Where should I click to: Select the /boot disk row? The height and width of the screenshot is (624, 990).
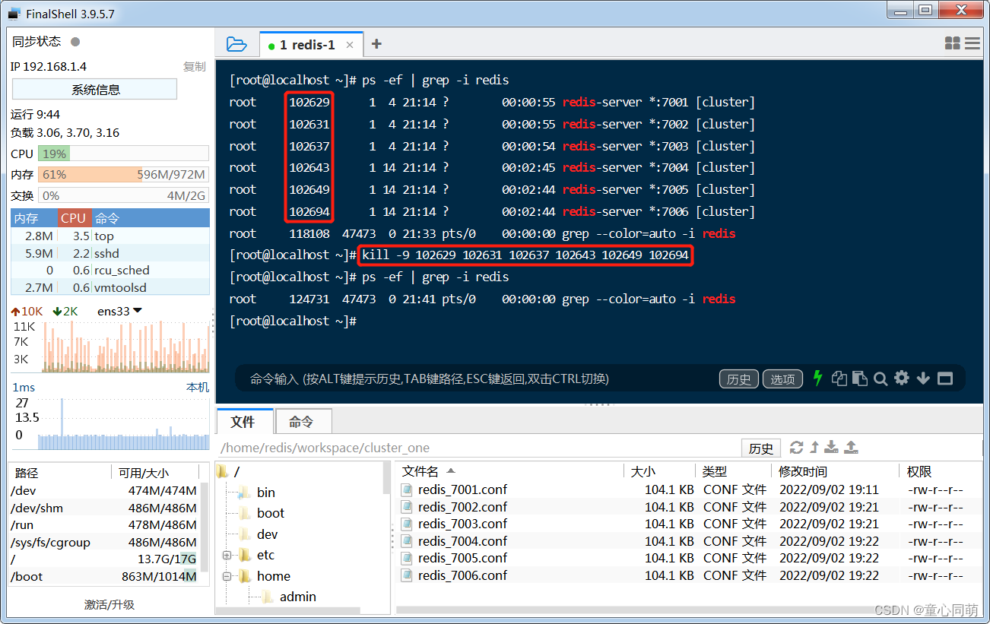tap(104, 576)
